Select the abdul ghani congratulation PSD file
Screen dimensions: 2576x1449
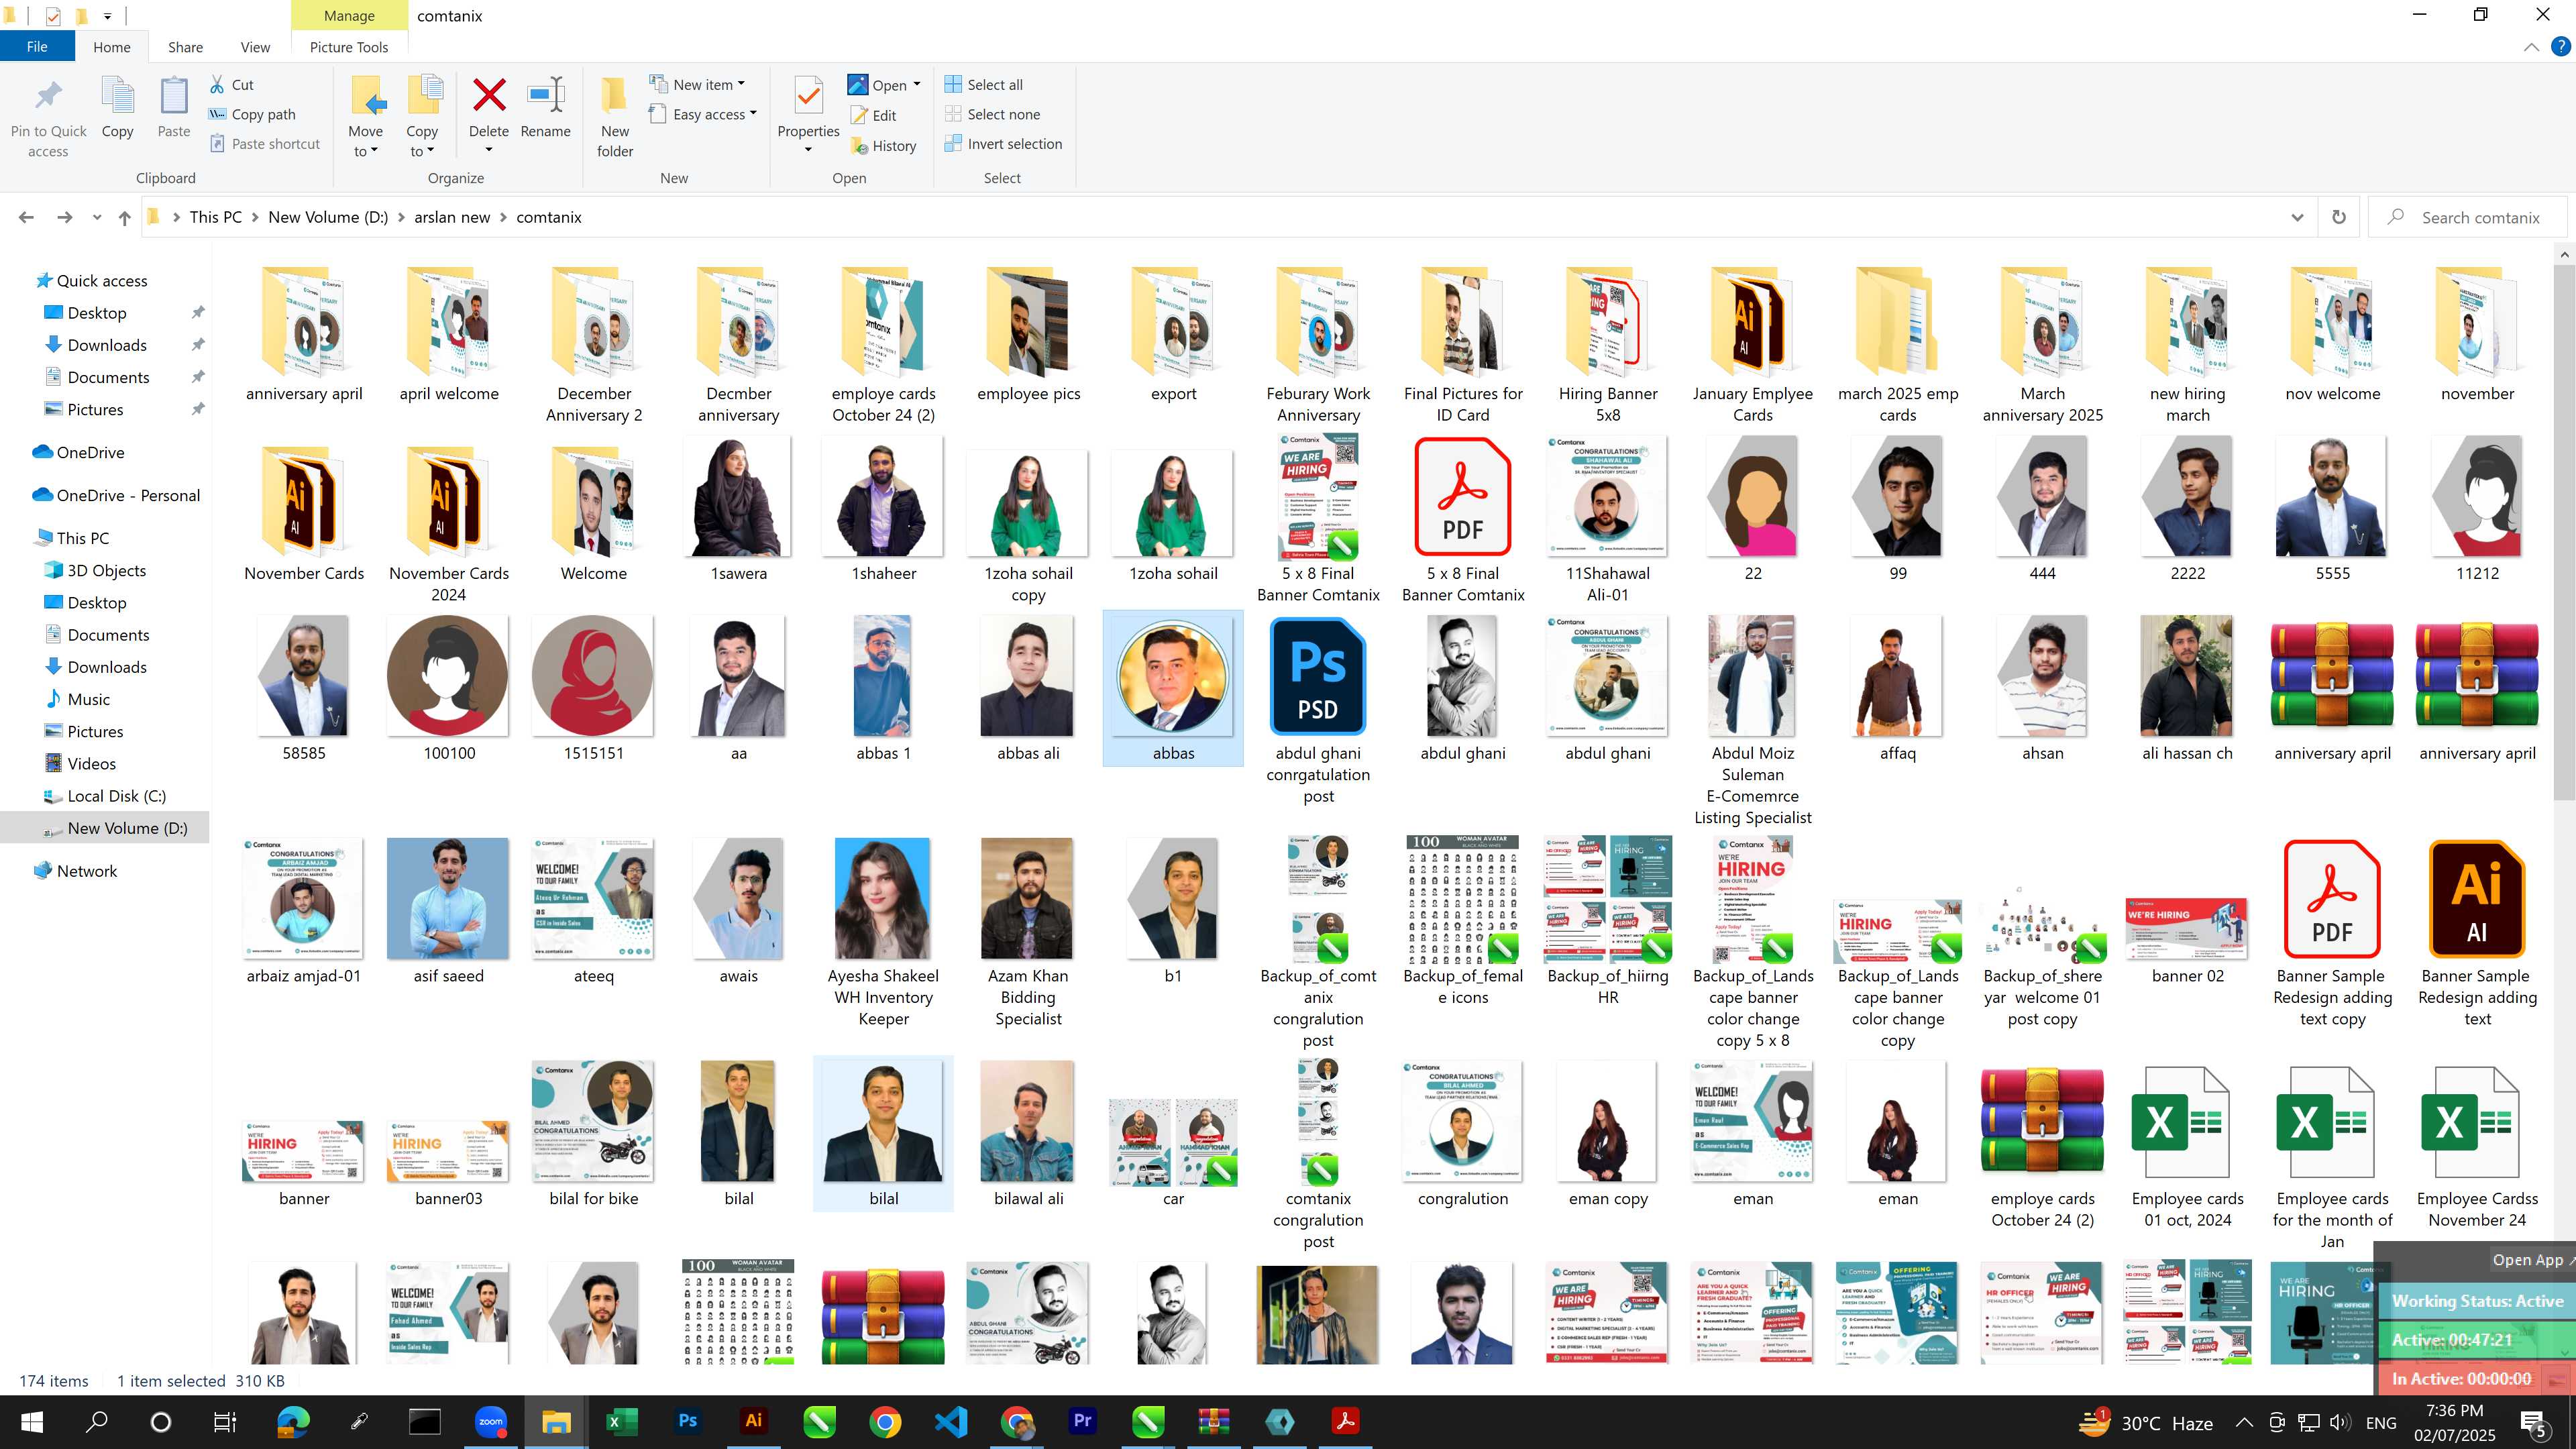click(1318, 711)
